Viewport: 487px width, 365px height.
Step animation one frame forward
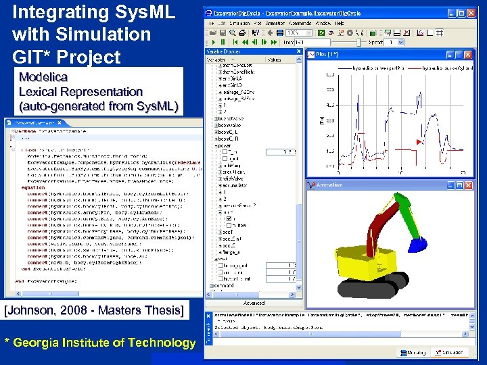(264, 42)
